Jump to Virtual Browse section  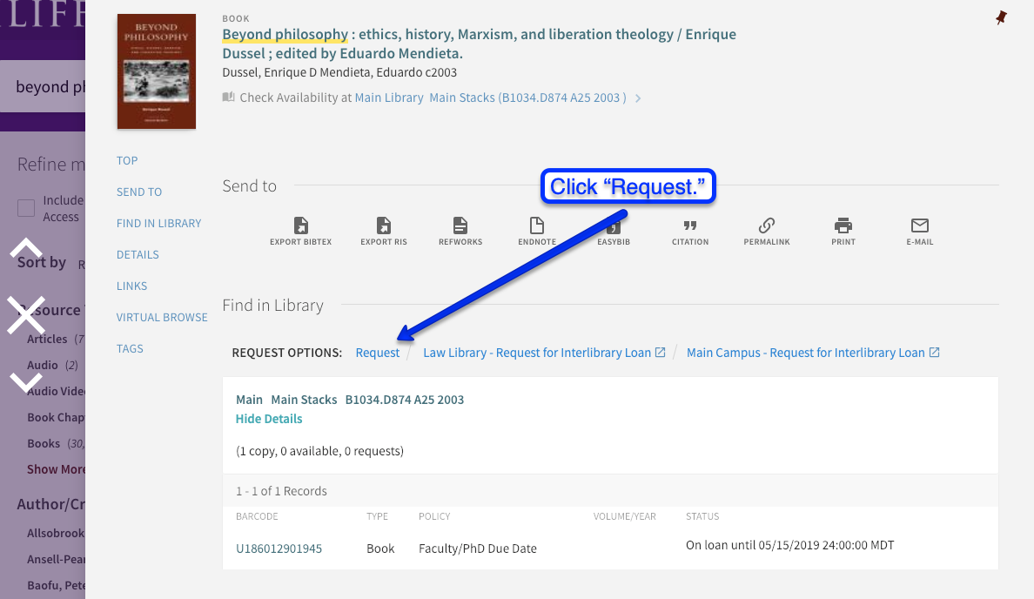pyautogui.click(x=162, y=317)
